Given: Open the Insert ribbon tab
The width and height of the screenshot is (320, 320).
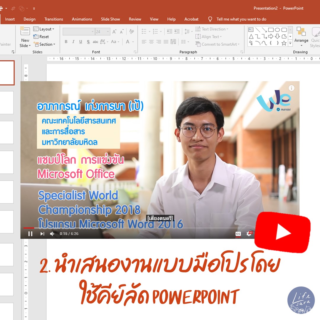Looking at the screenshot, I should (x=9, y=19).
